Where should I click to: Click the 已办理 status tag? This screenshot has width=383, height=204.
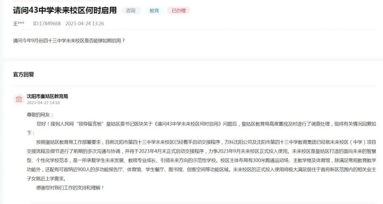coord(178,11)
